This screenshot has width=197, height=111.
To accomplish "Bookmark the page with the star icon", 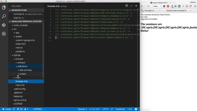I will pos(160,6).
